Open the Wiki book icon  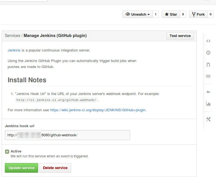208,76
